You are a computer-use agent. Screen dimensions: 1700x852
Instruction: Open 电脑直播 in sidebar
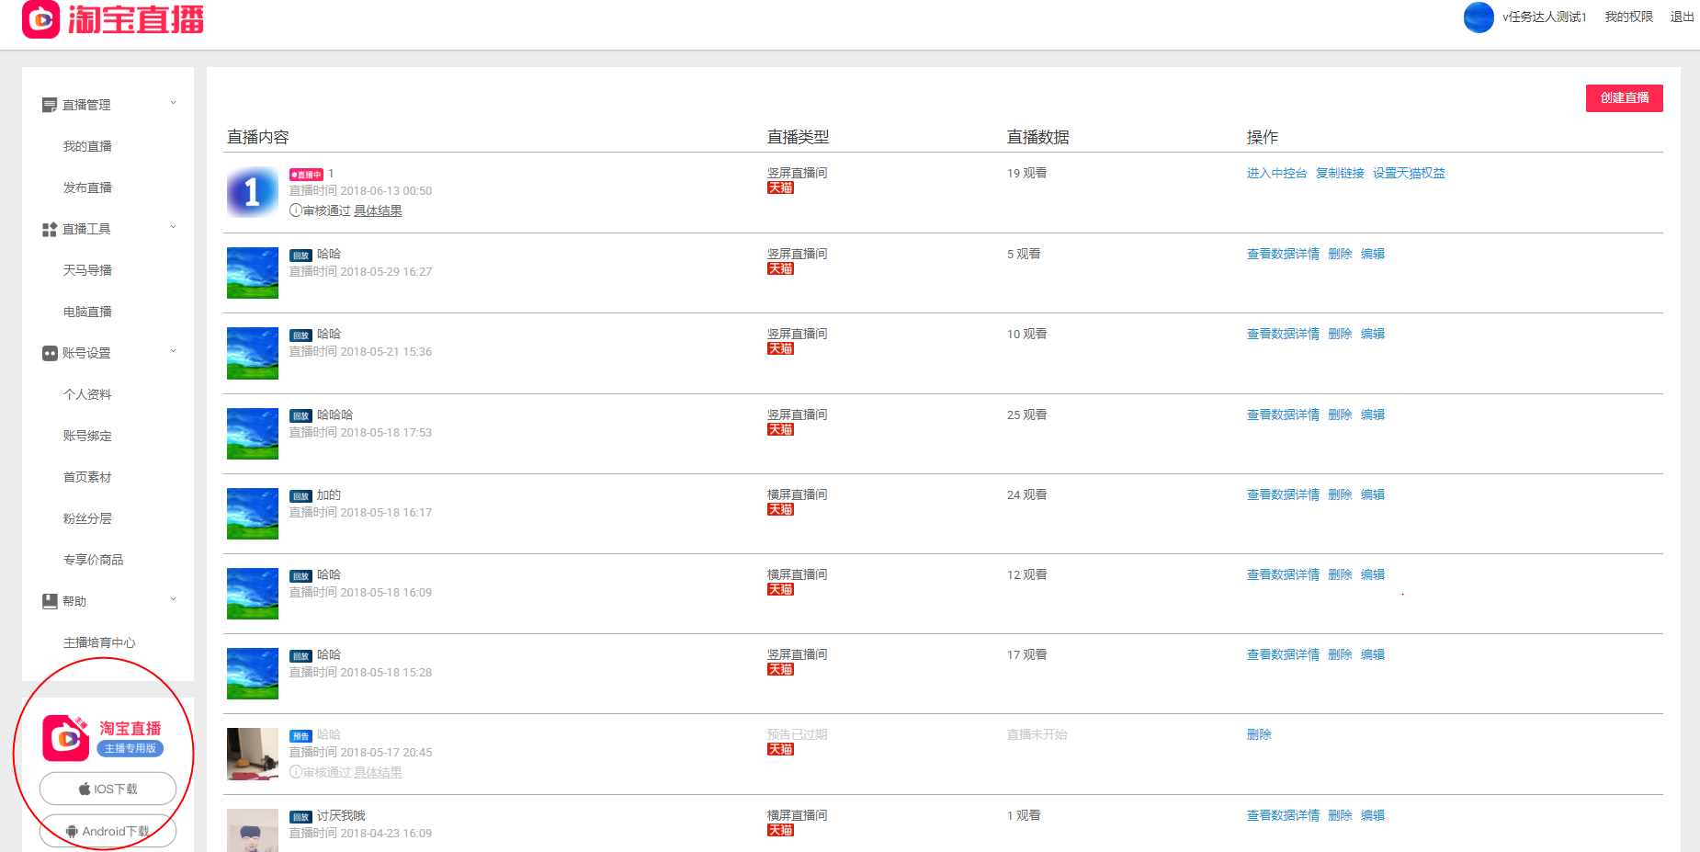[87, 312]
